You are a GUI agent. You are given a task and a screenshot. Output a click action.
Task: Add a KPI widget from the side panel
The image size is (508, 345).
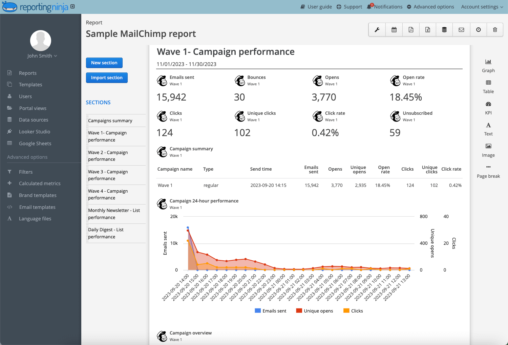tap(488, 108)
